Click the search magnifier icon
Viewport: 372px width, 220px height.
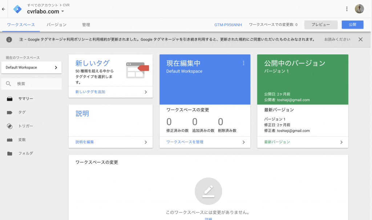[8, 84]
